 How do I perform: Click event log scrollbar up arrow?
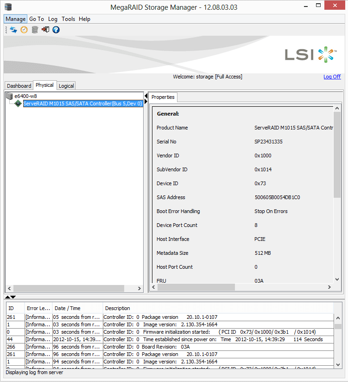(338, 318)
